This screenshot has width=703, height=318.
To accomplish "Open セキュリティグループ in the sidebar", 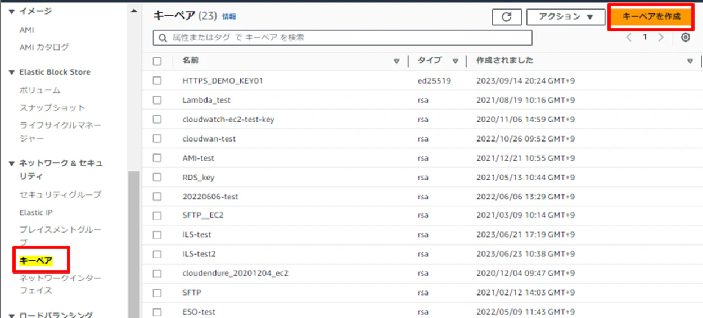I will [x=60, y=194].
